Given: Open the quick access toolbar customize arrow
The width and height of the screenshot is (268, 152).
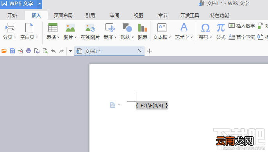Looking at the screenshot, I should click(70, 51).
